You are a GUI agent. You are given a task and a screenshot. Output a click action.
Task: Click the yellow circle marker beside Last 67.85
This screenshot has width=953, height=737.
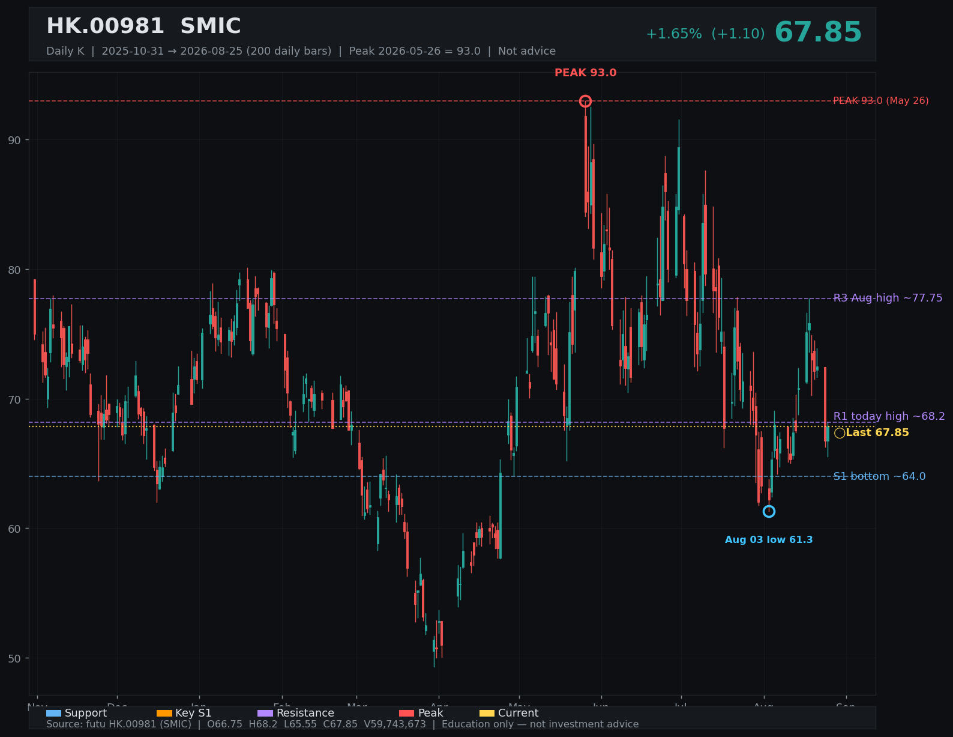pos(840,433)
